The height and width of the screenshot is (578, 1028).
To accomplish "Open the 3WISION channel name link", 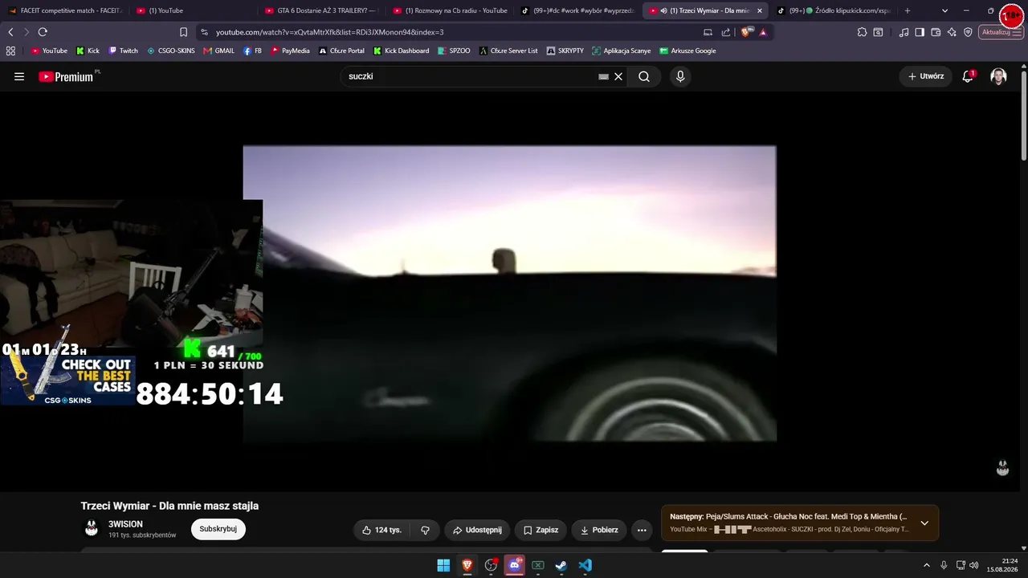I will 125,524.
